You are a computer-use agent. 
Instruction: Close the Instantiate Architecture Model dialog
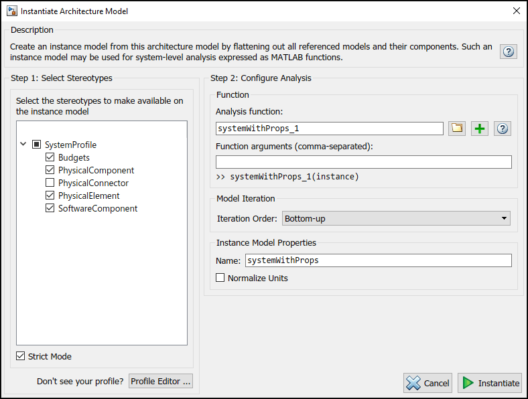517,11
